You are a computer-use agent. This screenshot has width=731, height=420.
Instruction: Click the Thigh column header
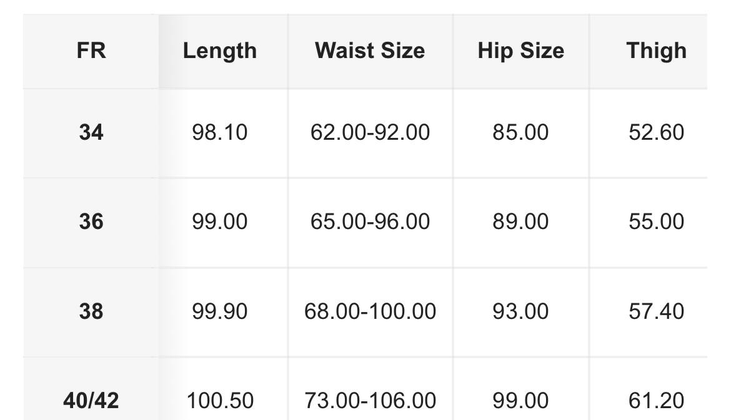pos(657,51)
